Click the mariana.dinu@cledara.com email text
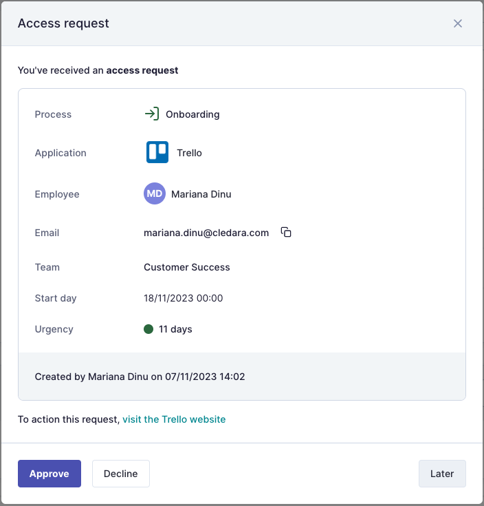This screenshot has width=484, height=506. [x=206, y=233]
